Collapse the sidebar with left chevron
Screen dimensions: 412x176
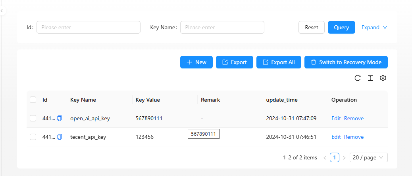tap(2, 11)
